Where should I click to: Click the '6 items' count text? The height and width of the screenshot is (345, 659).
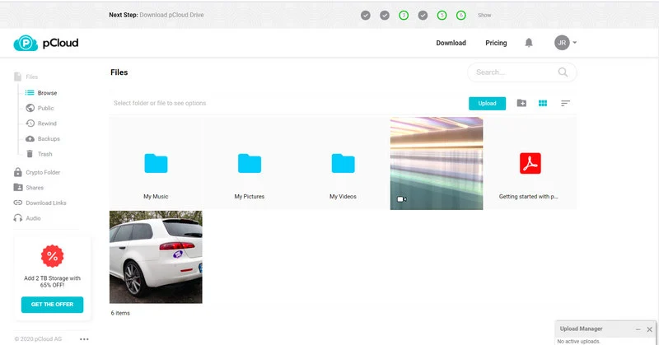(120, 313)
